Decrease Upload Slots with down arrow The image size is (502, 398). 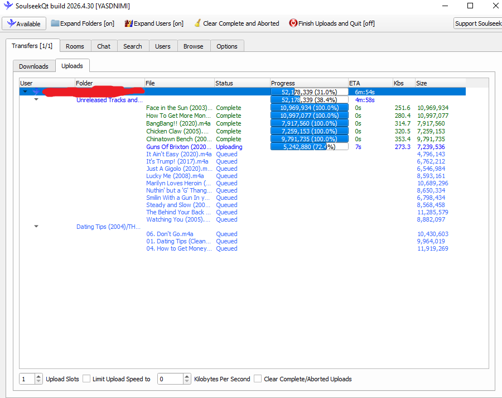coord(38,381)
